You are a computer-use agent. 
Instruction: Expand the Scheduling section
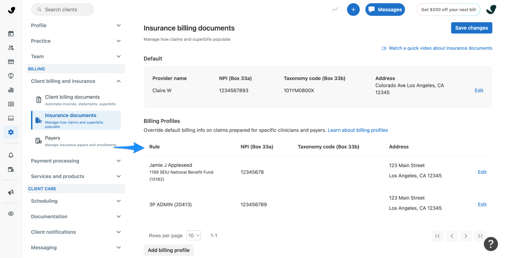pos(76,201)
